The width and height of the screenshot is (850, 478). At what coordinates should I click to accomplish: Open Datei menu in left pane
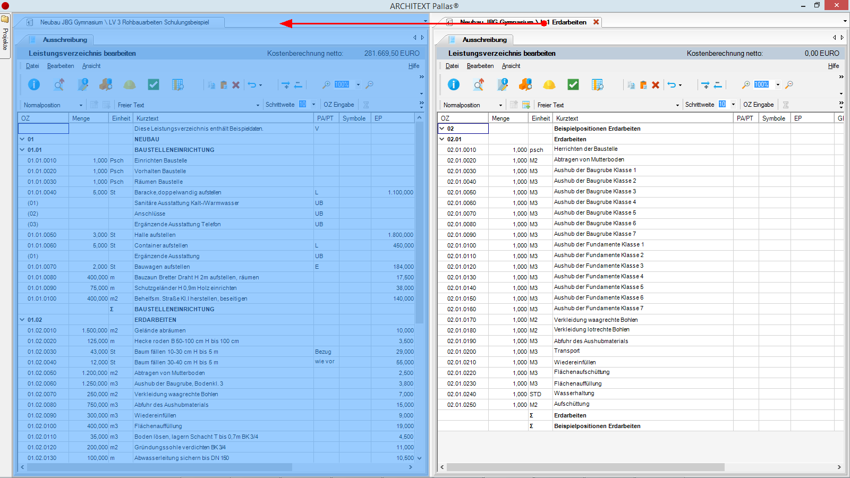pos(32,66)
